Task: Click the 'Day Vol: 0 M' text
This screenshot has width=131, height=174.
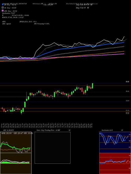Action: click(x=82, y=8)
